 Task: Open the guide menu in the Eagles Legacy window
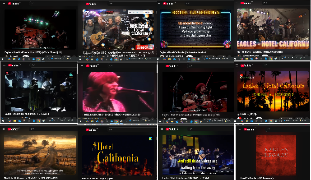click(240, 129)
